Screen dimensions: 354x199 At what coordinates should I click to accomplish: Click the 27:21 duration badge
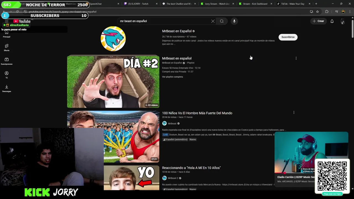click(x=154, y=159)
